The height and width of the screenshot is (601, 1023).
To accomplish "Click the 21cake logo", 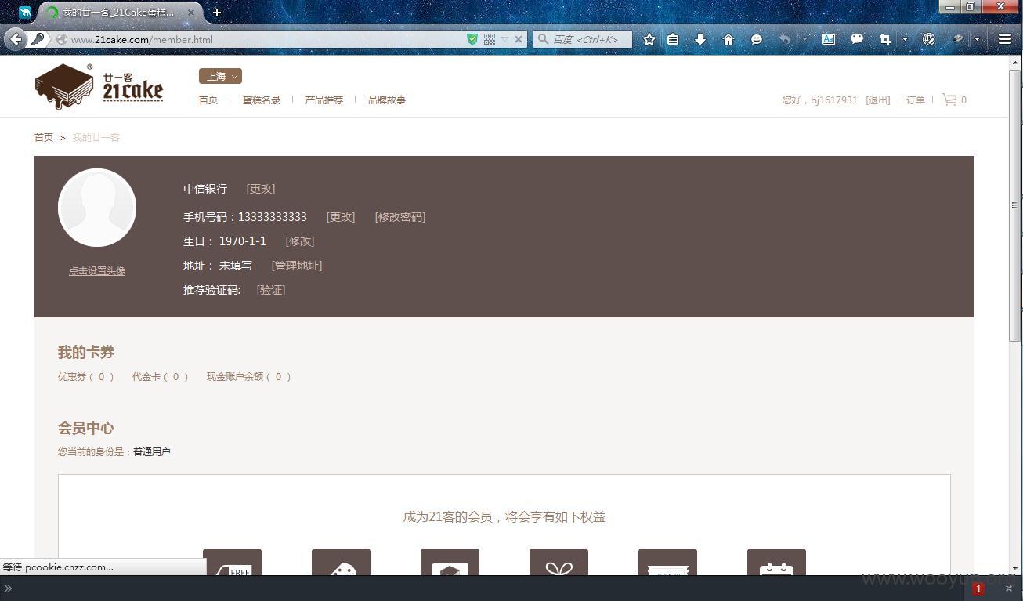I will tap(99, 87).
